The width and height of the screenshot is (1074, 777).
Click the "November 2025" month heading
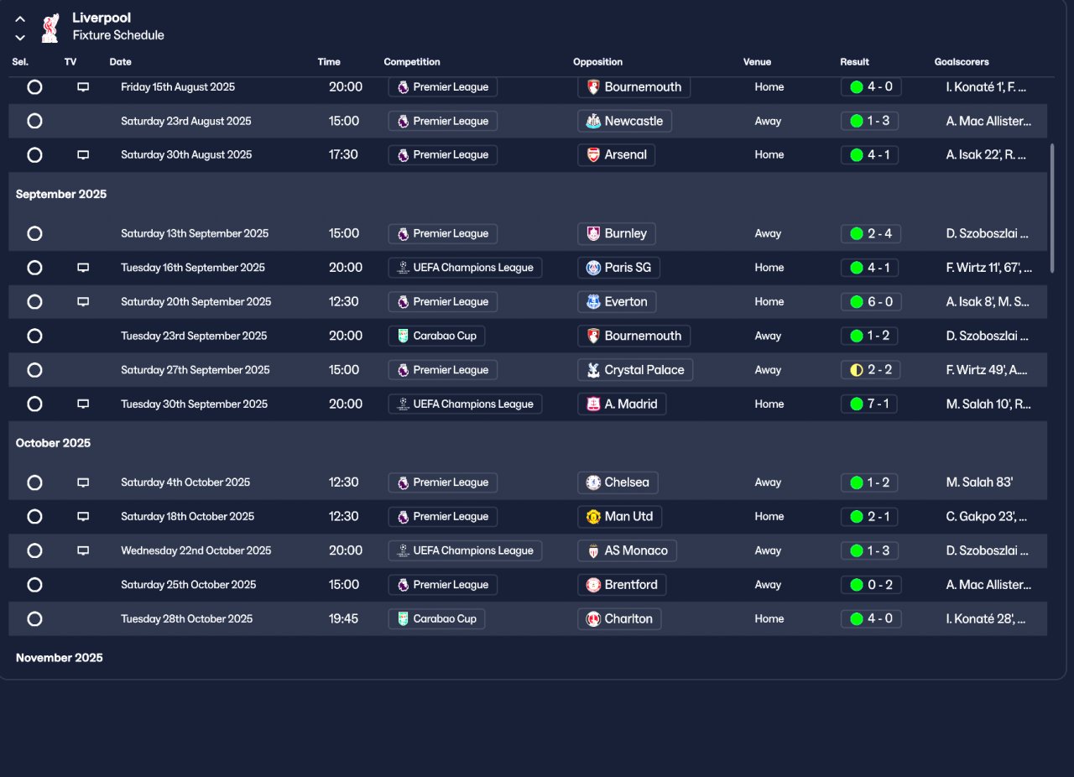60,658
